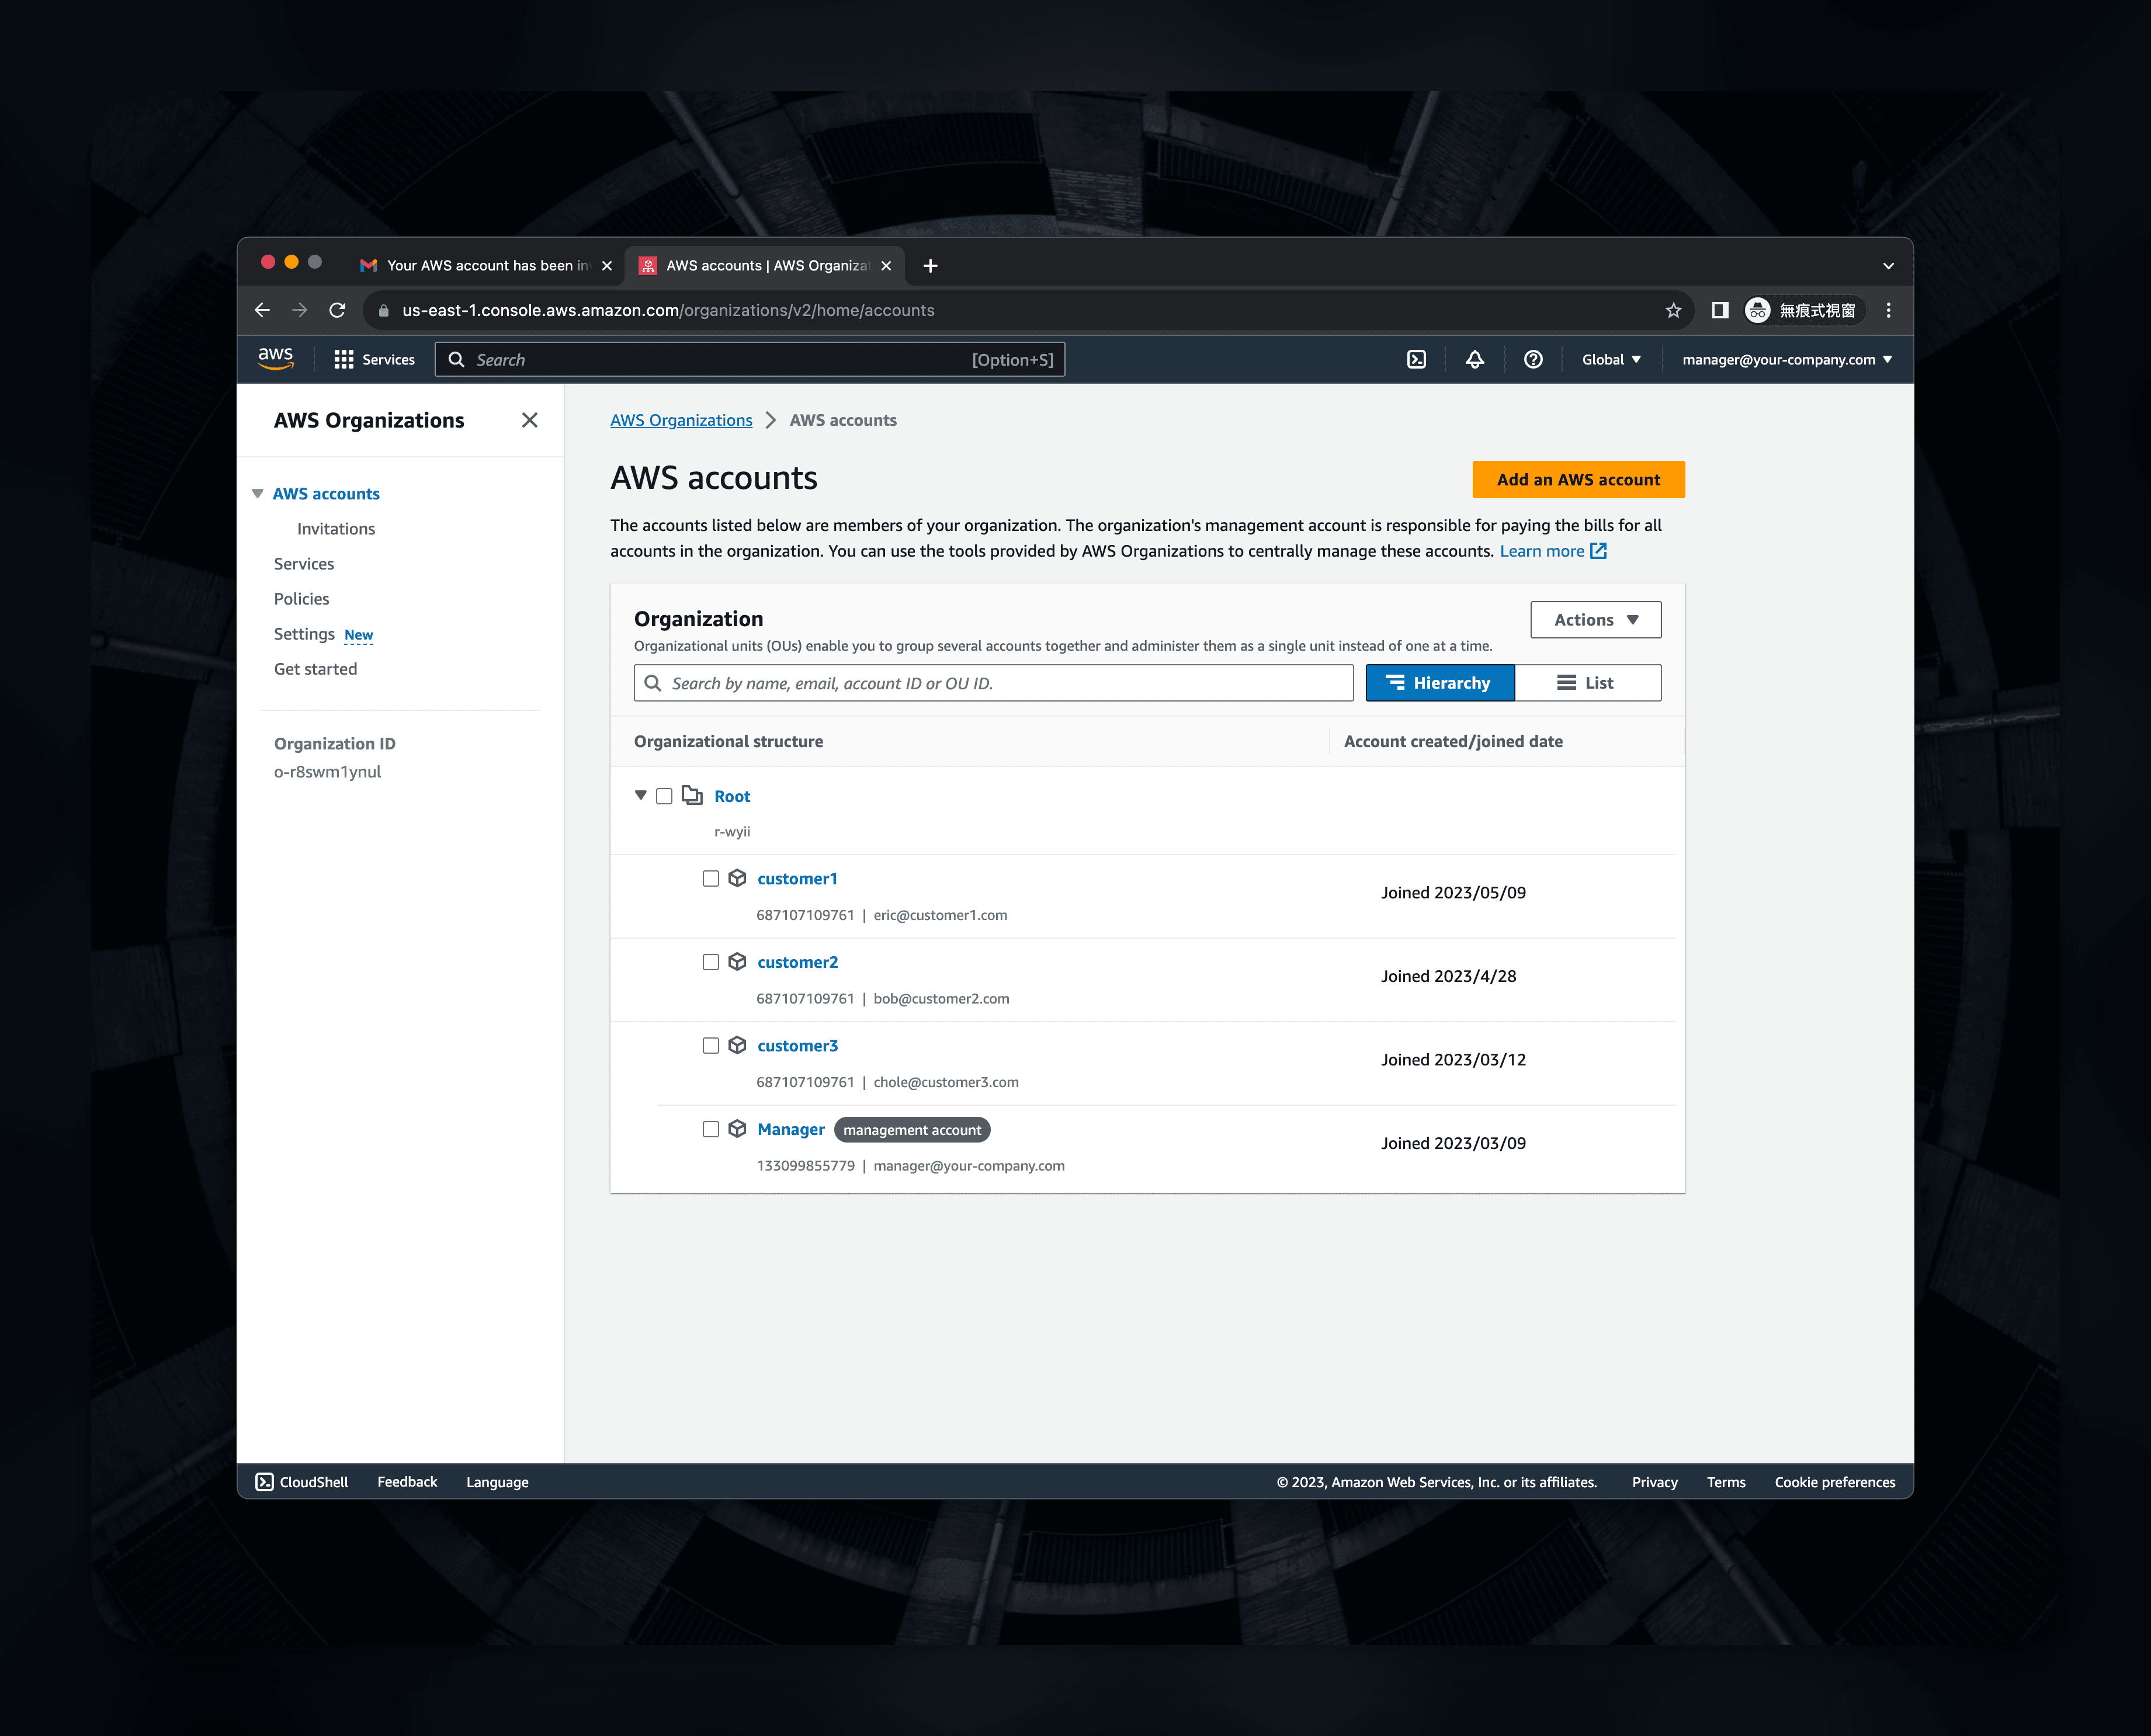
Task: Follow the Learn more link
Action: tap(1541, 551)
